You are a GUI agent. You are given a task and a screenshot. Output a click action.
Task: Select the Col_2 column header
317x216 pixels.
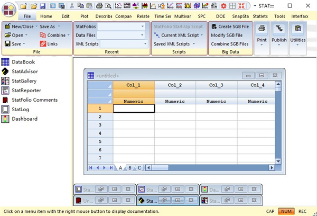(175, 85)
